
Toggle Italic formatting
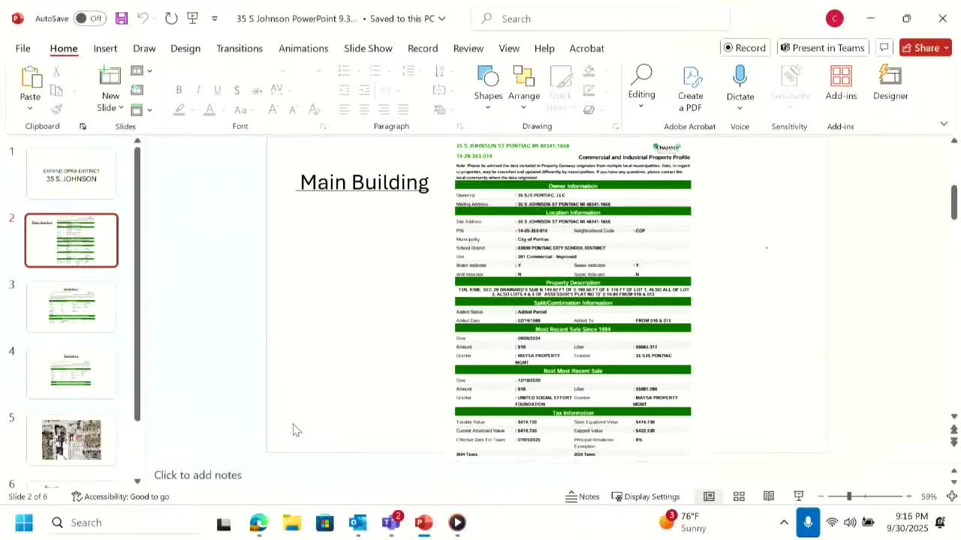click(x=198, y=90)
